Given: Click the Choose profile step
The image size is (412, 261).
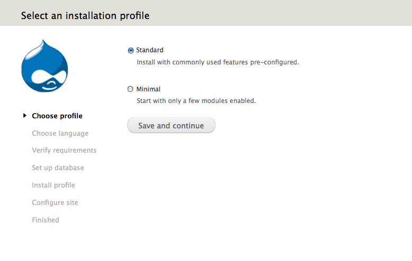Looking at the screenshot, I should pos(57,116).
